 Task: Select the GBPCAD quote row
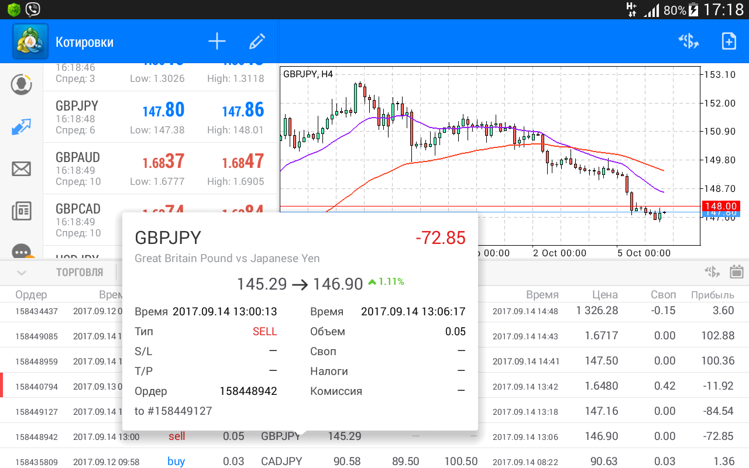160,220
